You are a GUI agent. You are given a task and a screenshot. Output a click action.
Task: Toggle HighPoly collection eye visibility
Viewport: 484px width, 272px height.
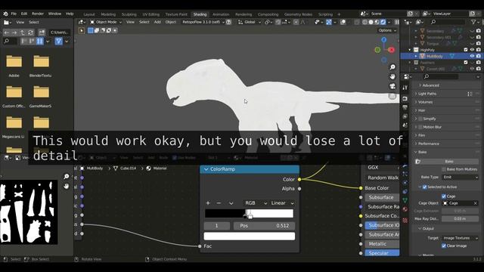[472, 50]
